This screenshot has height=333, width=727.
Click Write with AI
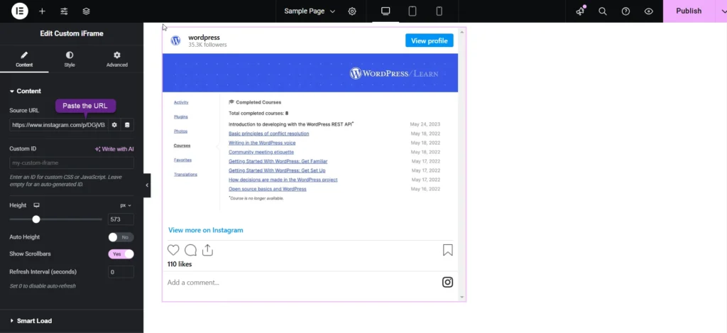[x=114, y=149]
